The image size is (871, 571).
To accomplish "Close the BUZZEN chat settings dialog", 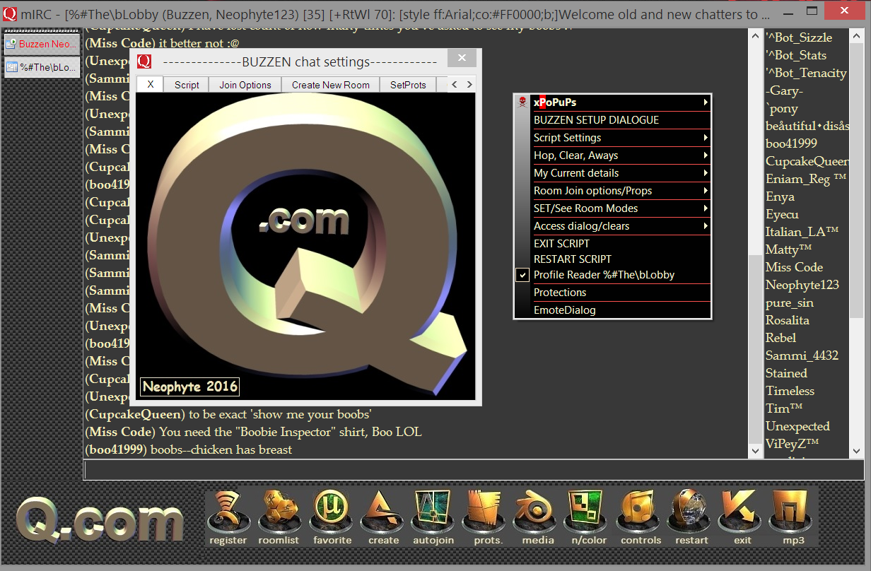I will tap(462, 59).
